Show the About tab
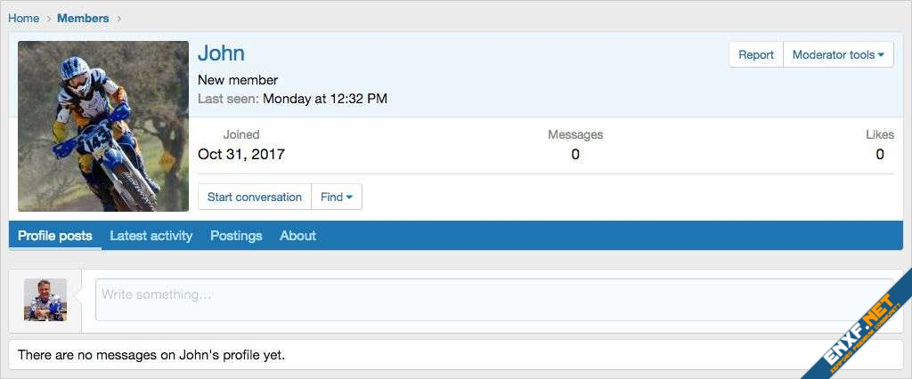Viewport: 912px width, 379px height. pos(297,236)
